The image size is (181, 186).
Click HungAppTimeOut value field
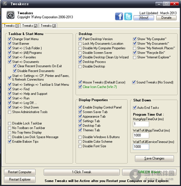(x=141, y=124)
